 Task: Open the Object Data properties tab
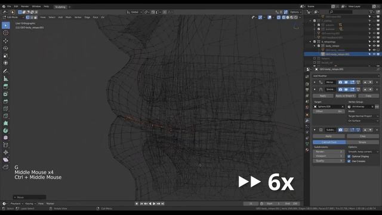307,144
